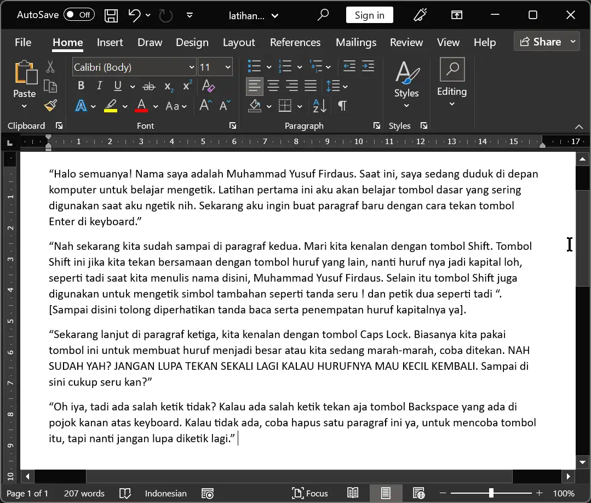This screenshot has height=503, width=591.
Task: Toggle strikethrough formatting
Action: tap(148, 85)
